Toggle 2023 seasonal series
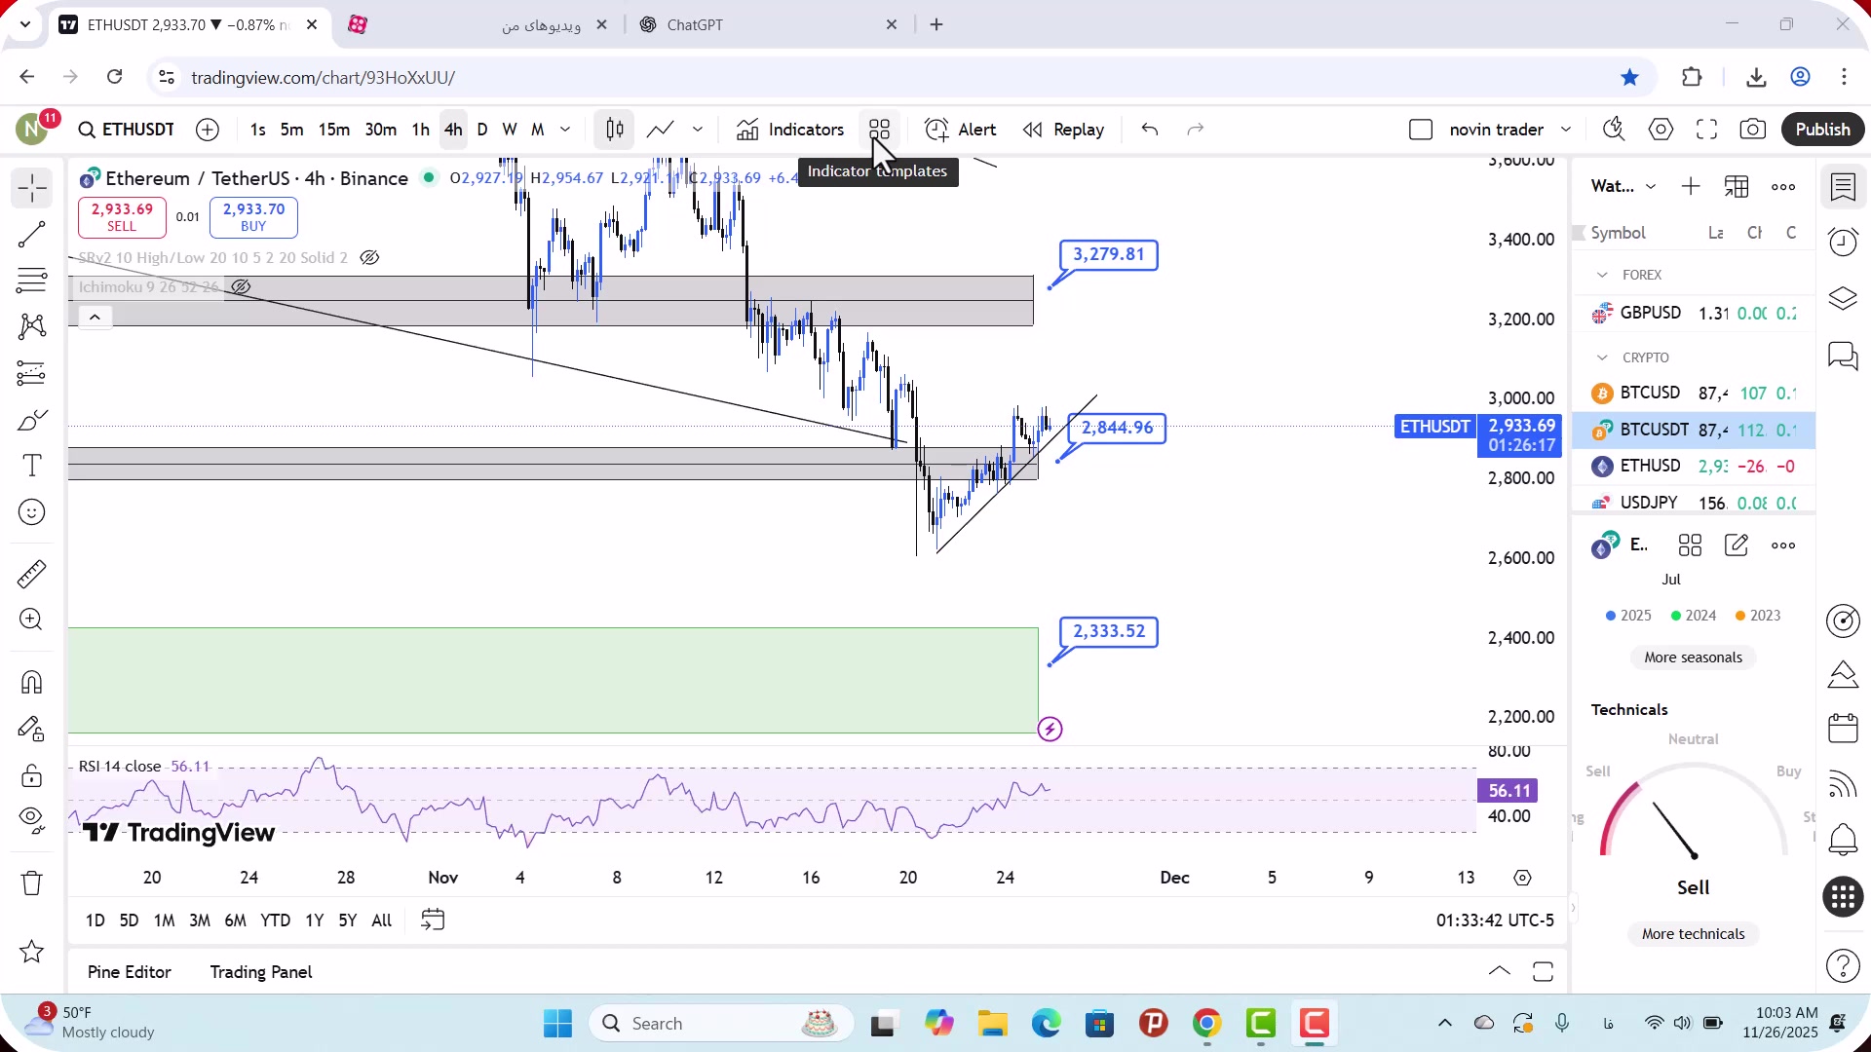Image resolution: width=1871 pixels, height=1052 pixels. pos(1759,616)
